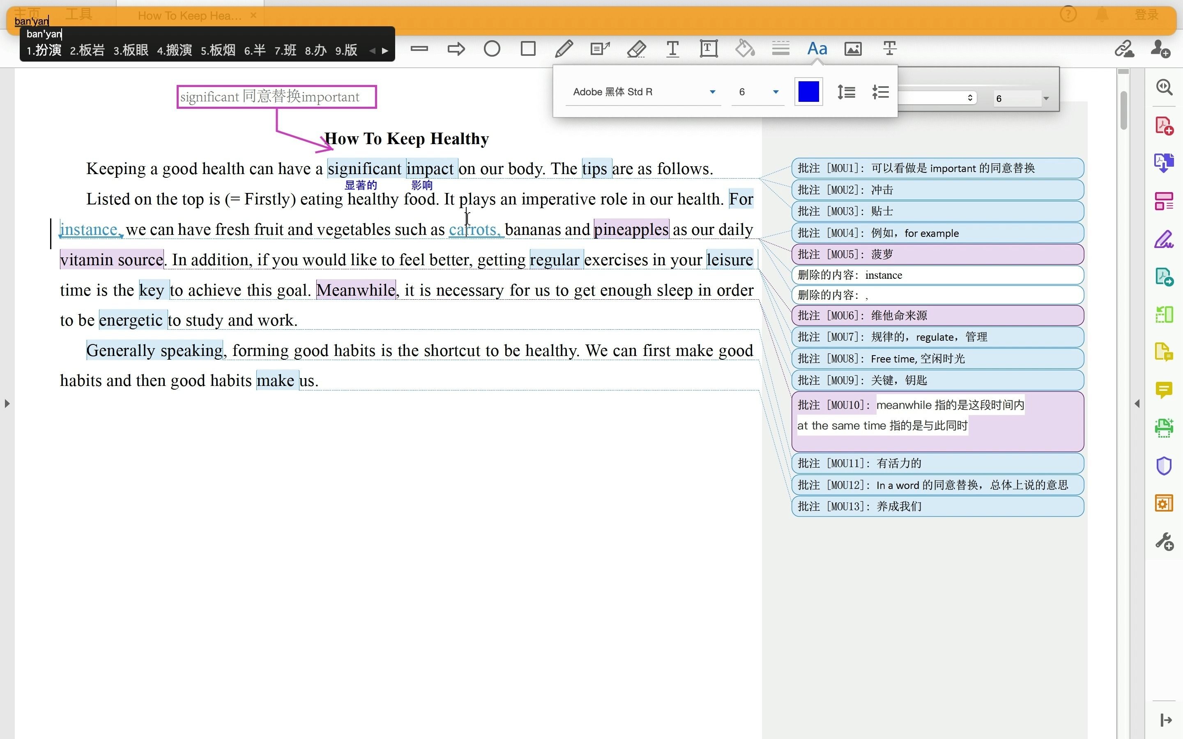Open the line thickness options
1183x739 pixels.
[x=781, y=48]
